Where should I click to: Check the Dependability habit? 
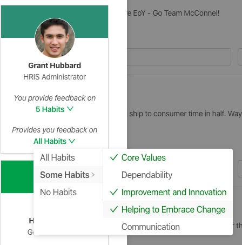168,175
